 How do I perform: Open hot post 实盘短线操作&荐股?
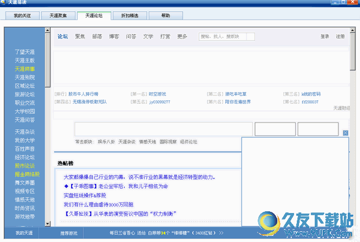point(85,195)
